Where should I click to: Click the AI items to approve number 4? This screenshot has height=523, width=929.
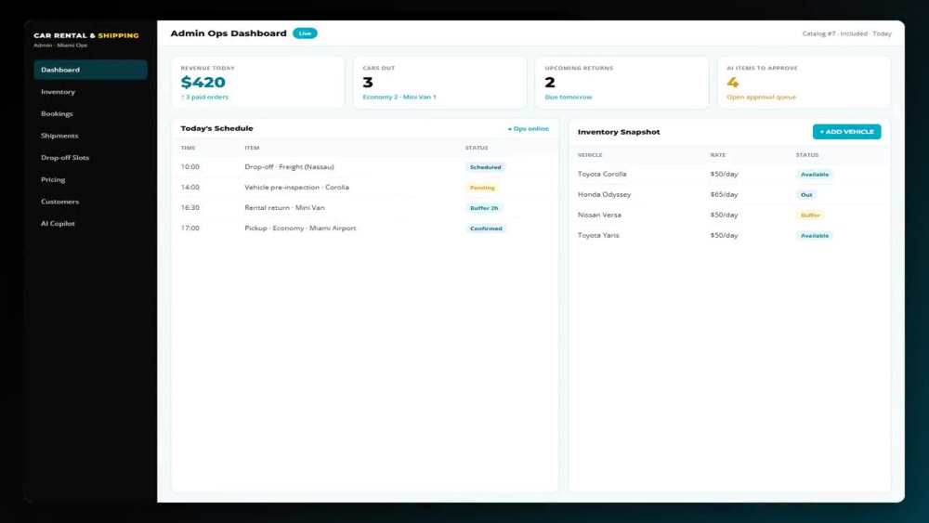coord(733,83)
